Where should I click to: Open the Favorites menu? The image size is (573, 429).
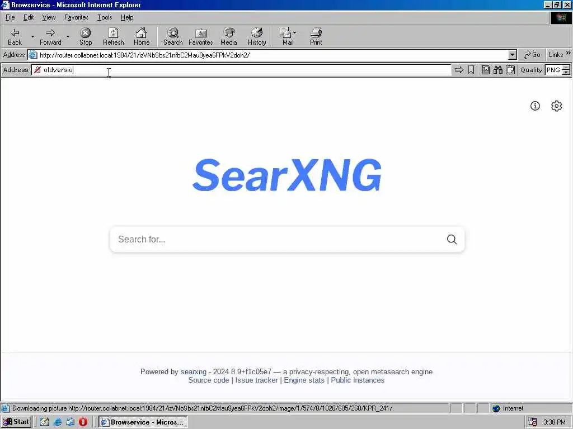tap(76, 17)
